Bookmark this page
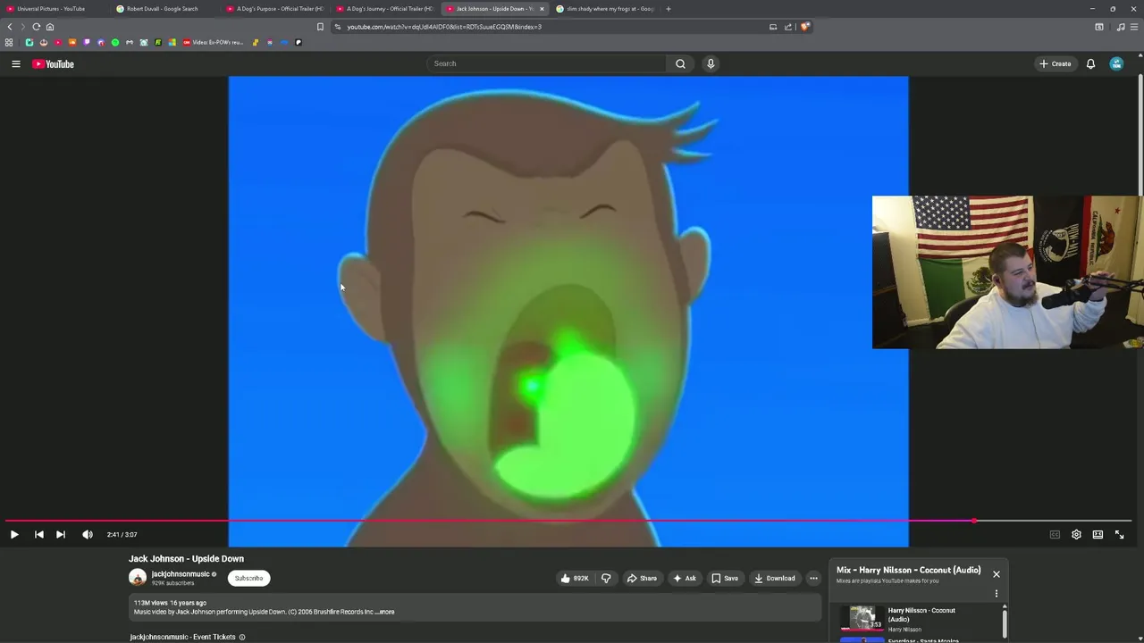The width and height of the screenshot is (1144, 643). [x=320, y=27]
